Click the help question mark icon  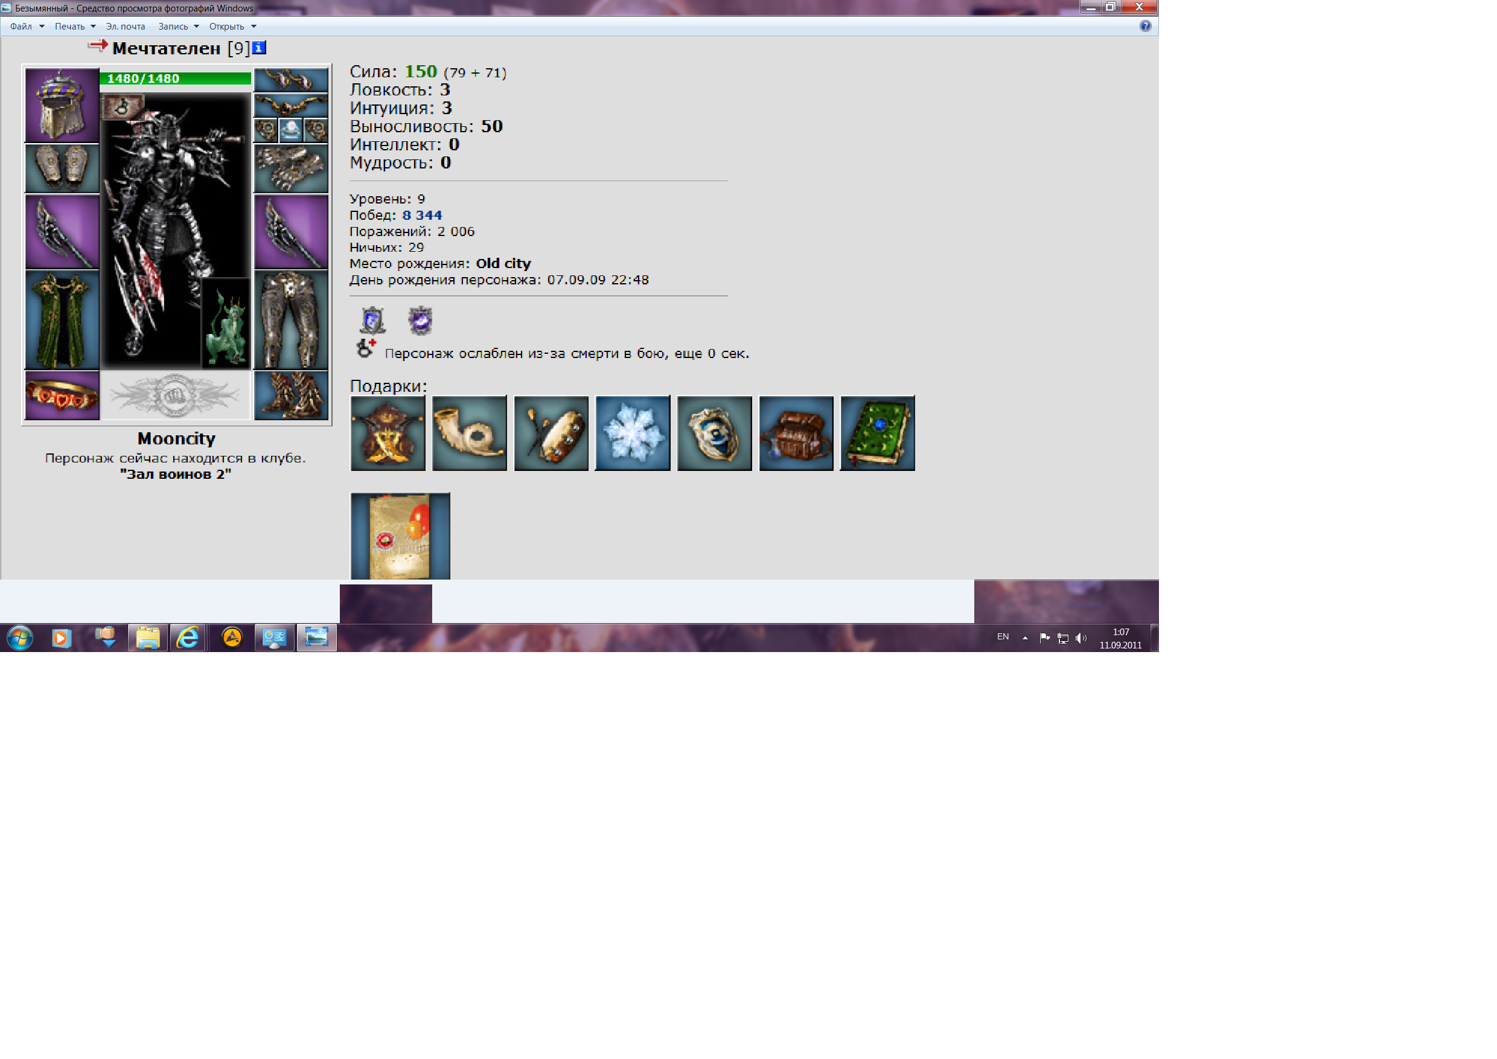click(1145, 26)
